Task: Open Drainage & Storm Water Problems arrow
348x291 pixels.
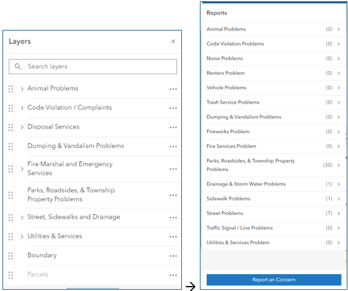Action: pos(339,184)
